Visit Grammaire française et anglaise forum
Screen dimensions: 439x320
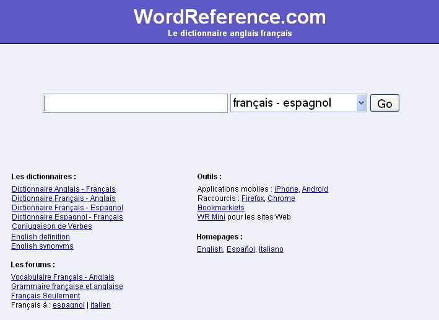pyautogui.click(x=67, y=287)
